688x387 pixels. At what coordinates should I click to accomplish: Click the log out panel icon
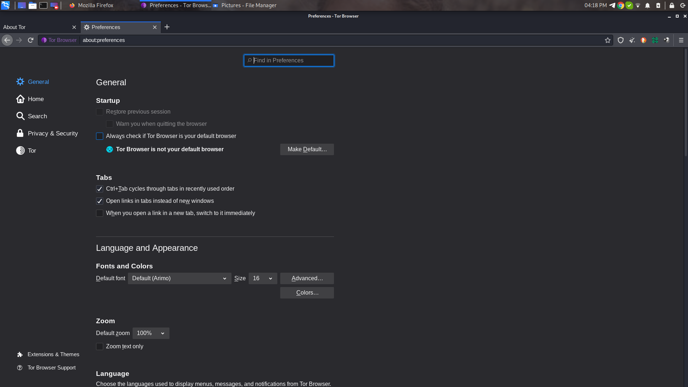point(683,5)
